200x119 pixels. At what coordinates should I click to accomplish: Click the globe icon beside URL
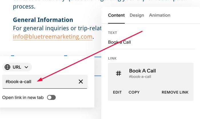tap(7, 67)
